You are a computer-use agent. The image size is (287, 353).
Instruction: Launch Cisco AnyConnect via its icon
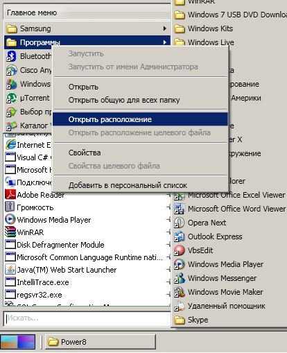[x=11, y=70]
